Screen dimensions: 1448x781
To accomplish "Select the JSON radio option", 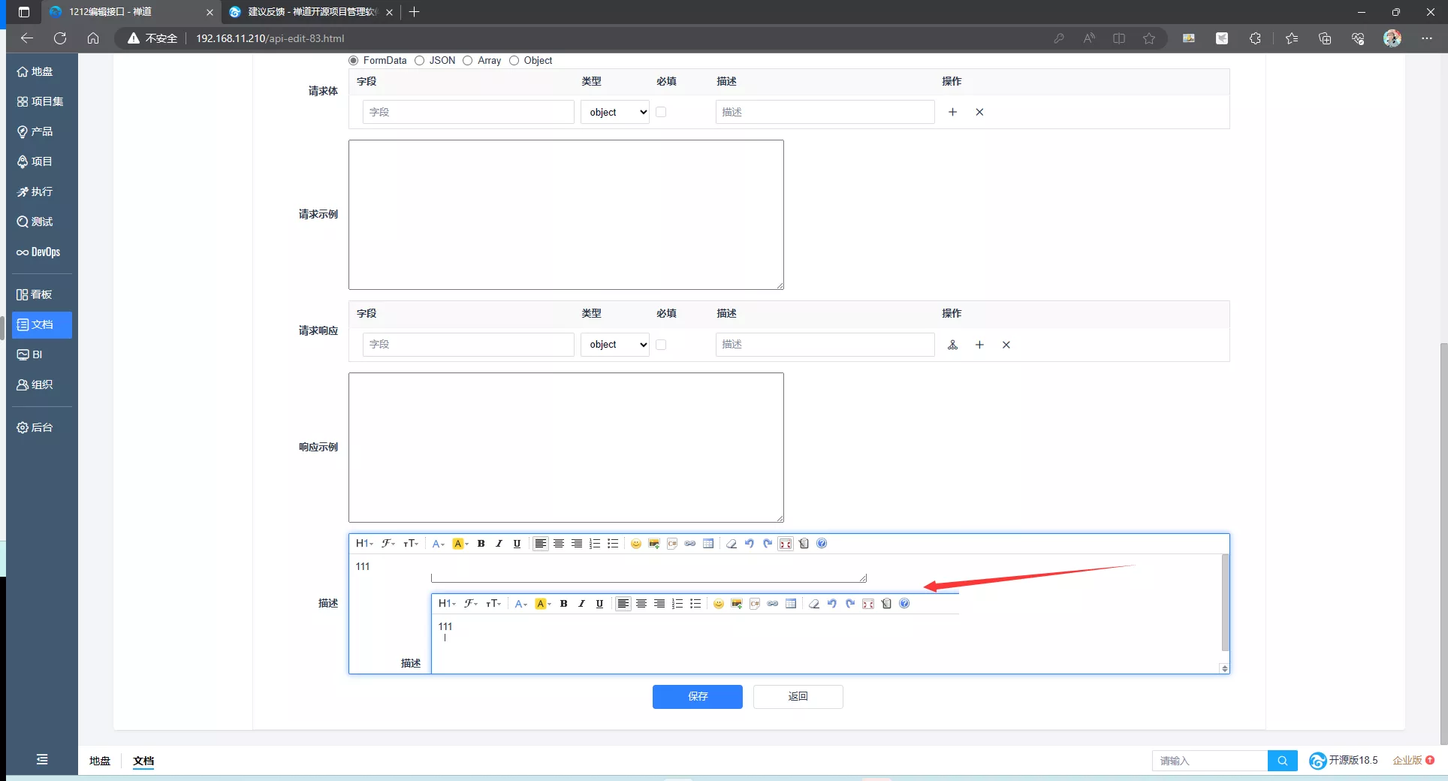I will click(x=420, y=61).
